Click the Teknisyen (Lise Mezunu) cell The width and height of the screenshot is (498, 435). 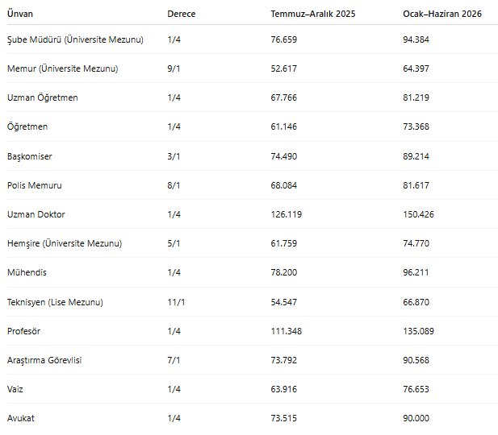click(x=55, y=302)
